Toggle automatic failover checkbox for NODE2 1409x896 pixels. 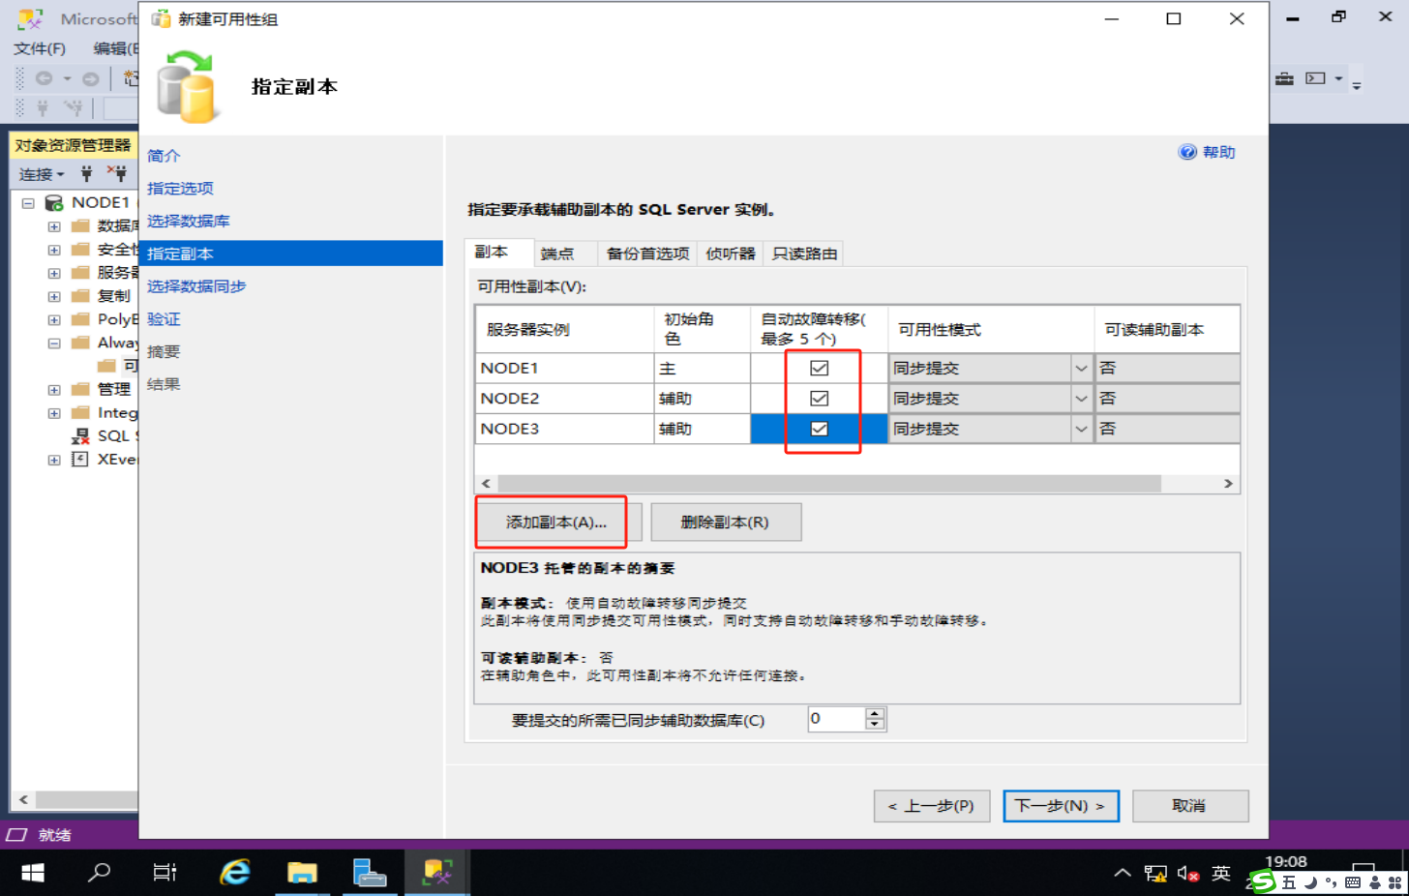819,398
